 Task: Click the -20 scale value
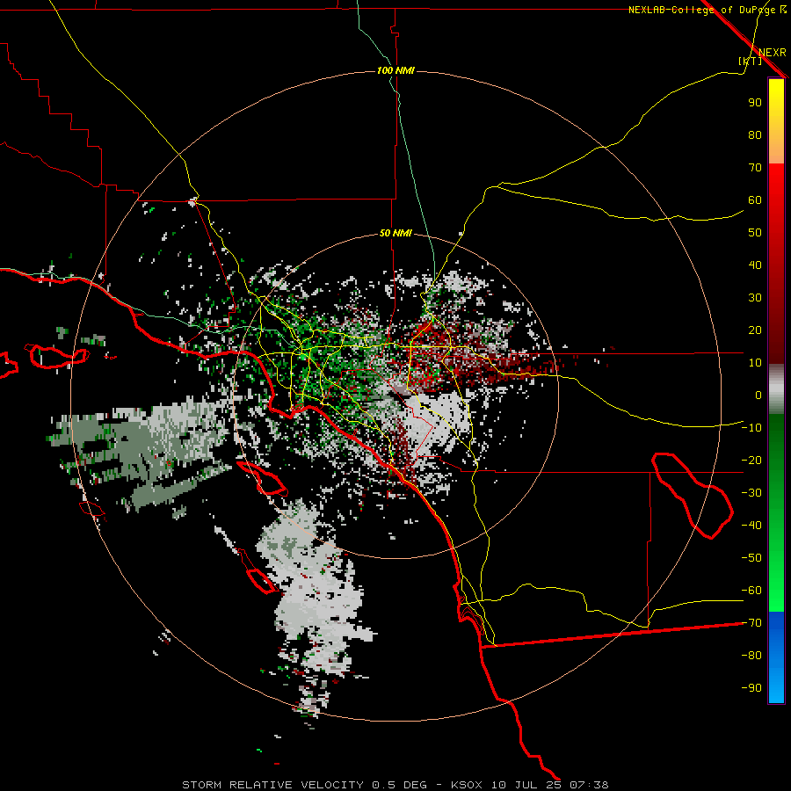pyautogui.click(x=751, y=460)
